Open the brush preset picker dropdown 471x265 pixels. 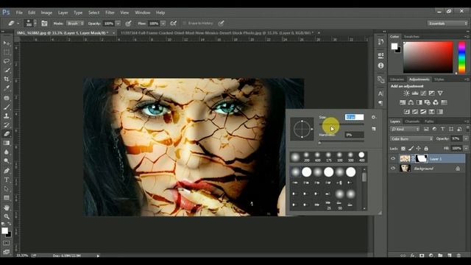click(35, 23)
